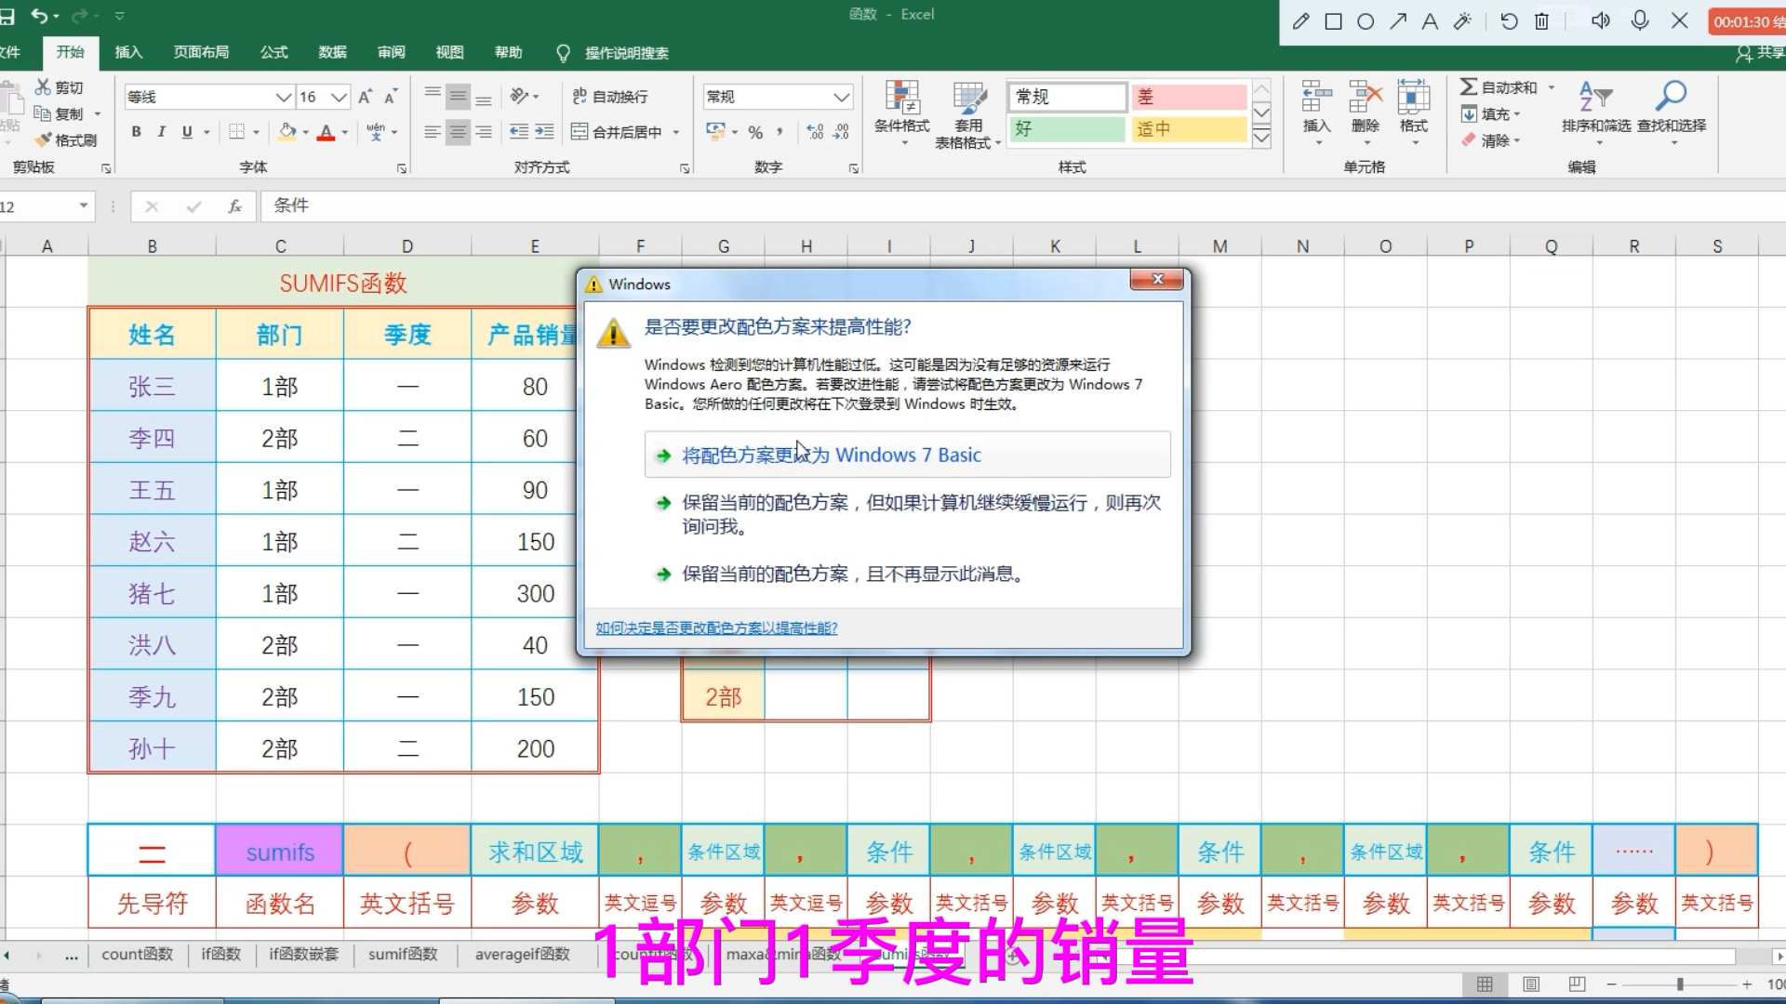Select the pencil tool in recorder toolbar
Screen dimensions: 1786x1004
click(1300, 21)
